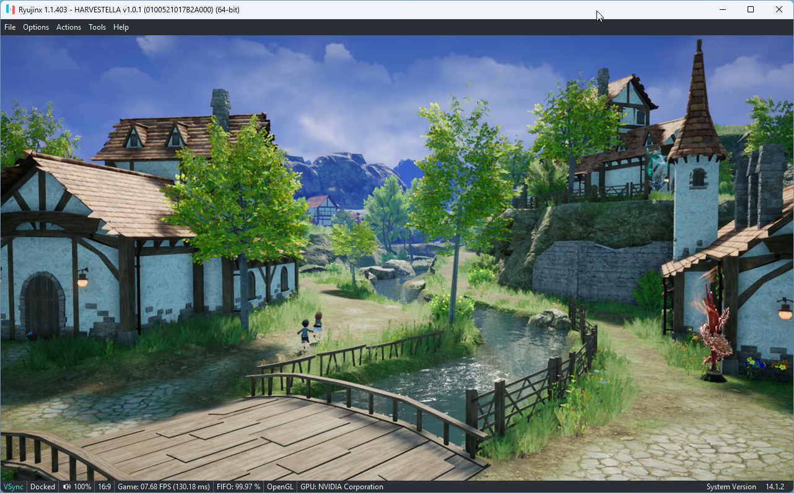Click the System Version label
This screenshot has height=493, width=794.
[731, 487]
